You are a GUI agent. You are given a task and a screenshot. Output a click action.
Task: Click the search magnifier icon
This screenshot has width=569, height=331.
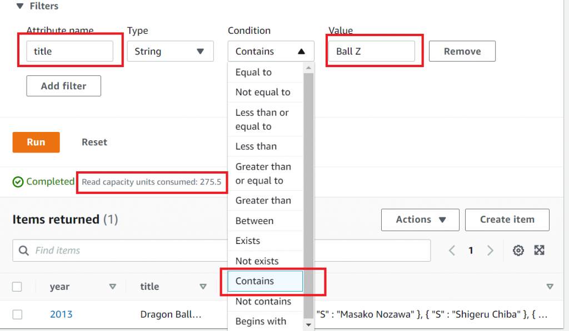point(24,251)
